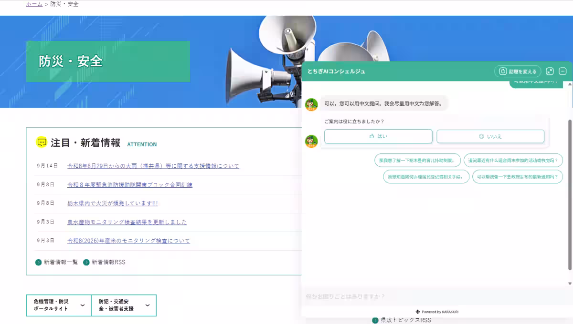Minimize the とちぎAIコンシェルジュ chat panel

(x=562, y=71)
